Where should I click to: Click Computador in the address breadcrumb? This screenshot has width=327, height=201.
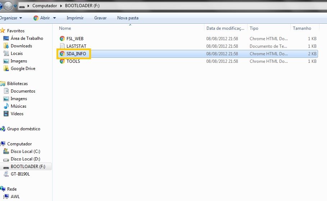click(x=45, y=6)
